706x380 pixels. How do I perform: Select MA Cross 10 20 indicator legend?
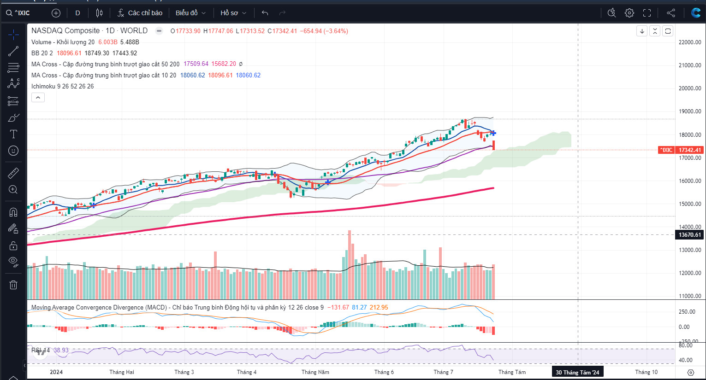(104, 75)
